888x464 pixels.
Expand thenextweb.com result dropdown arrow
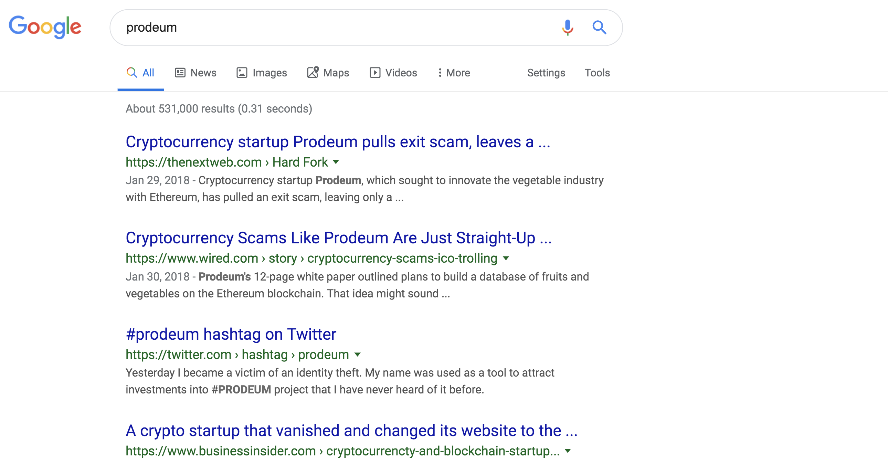[336, 162]
